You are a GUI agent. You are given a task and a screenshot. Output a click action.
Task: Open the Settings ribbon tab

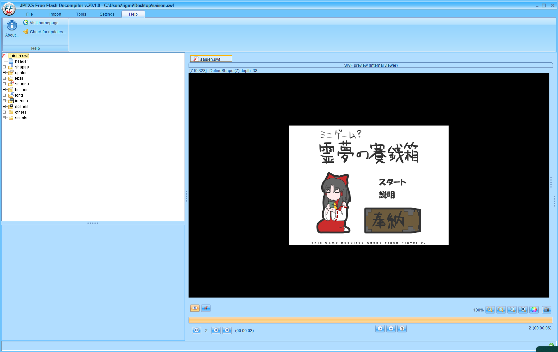click(x=107, y=14)
